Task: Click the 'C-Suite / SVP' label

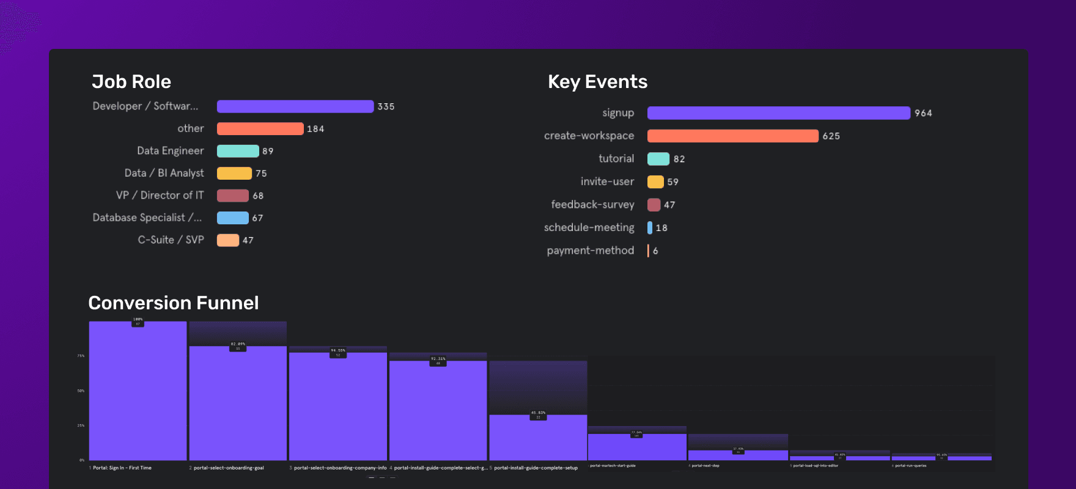Action: [171, 240]
